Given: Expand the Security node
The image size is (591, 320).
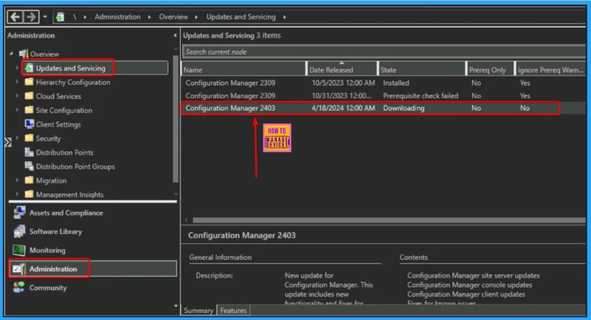Looking at the screenshot, I should 17,138.
